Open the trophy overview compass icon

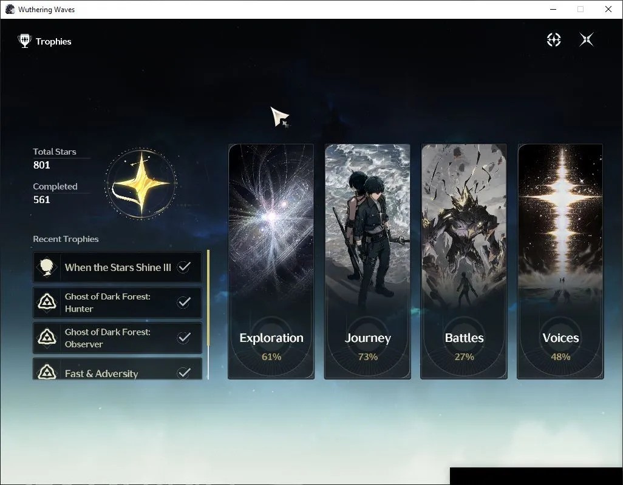point(554,39)
